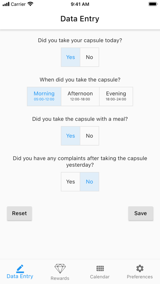
Task: Select No for capsule taken today
Action: pyautogui.click(x=89, y=57)
